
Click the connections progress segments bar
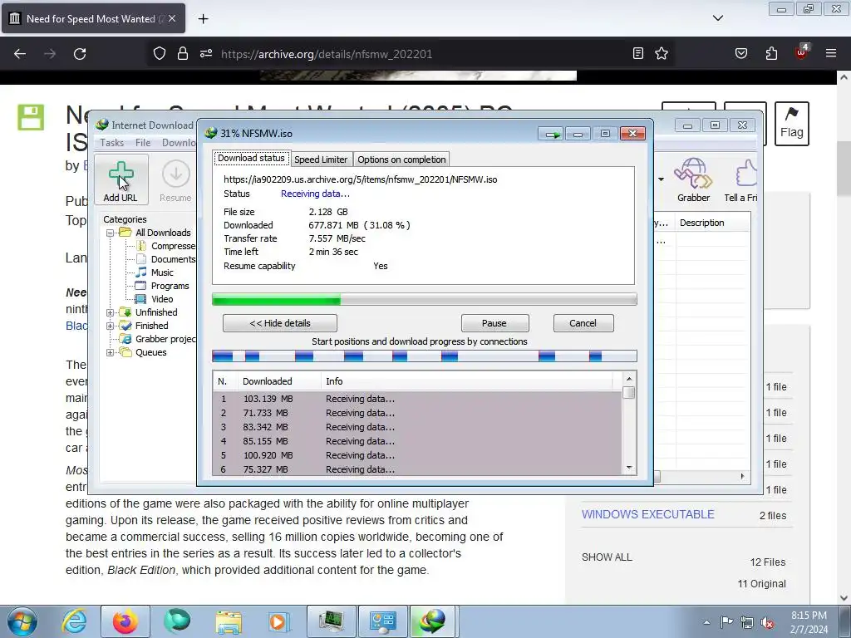pos(424,356)
